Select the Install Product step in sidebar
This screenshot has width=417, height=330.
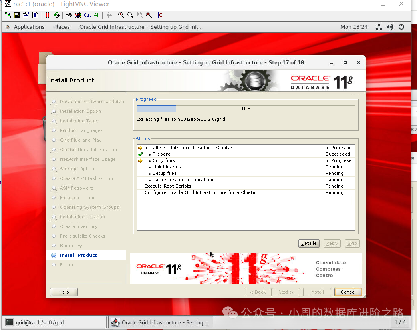[x=78, y=255]
